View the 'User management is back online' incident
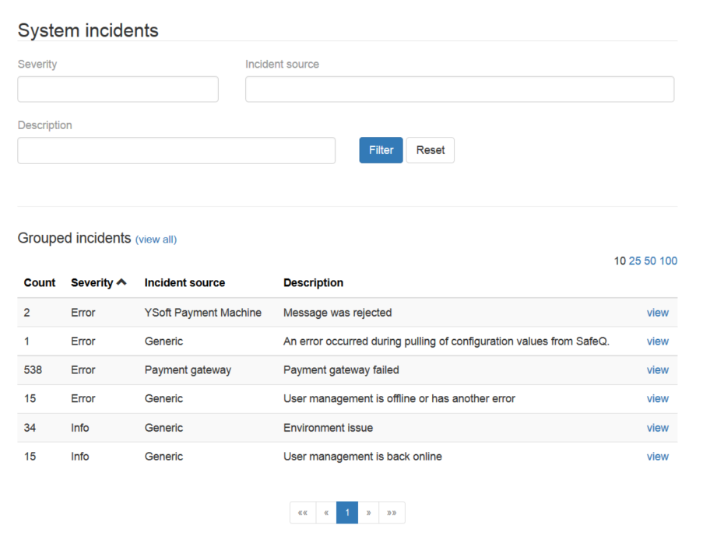703x546 pixels. [x=657, y=457]
